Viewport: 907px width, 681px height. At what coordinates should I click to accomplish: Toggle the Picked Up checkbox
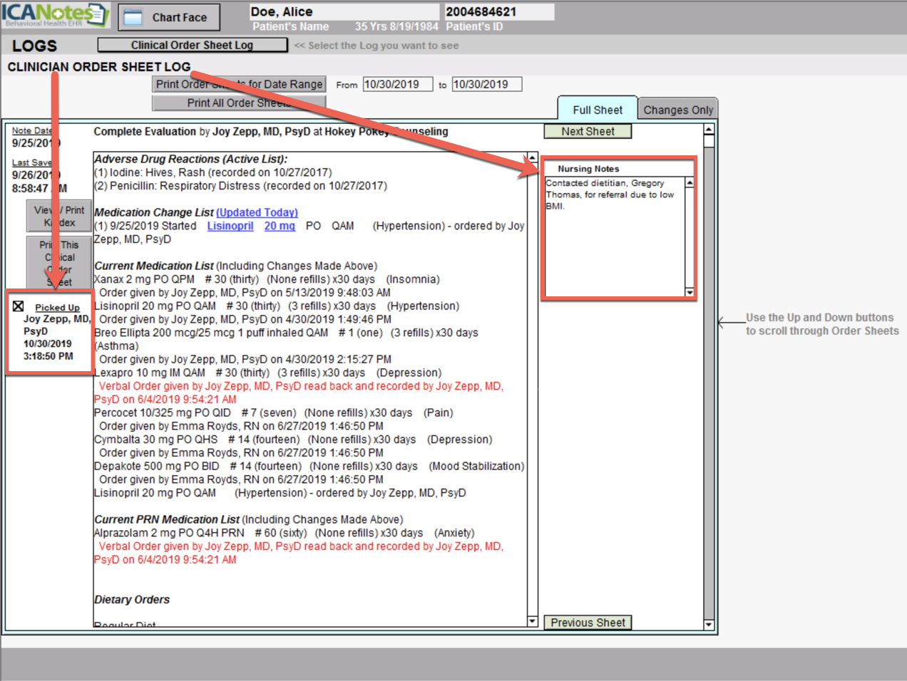point(19,306)
